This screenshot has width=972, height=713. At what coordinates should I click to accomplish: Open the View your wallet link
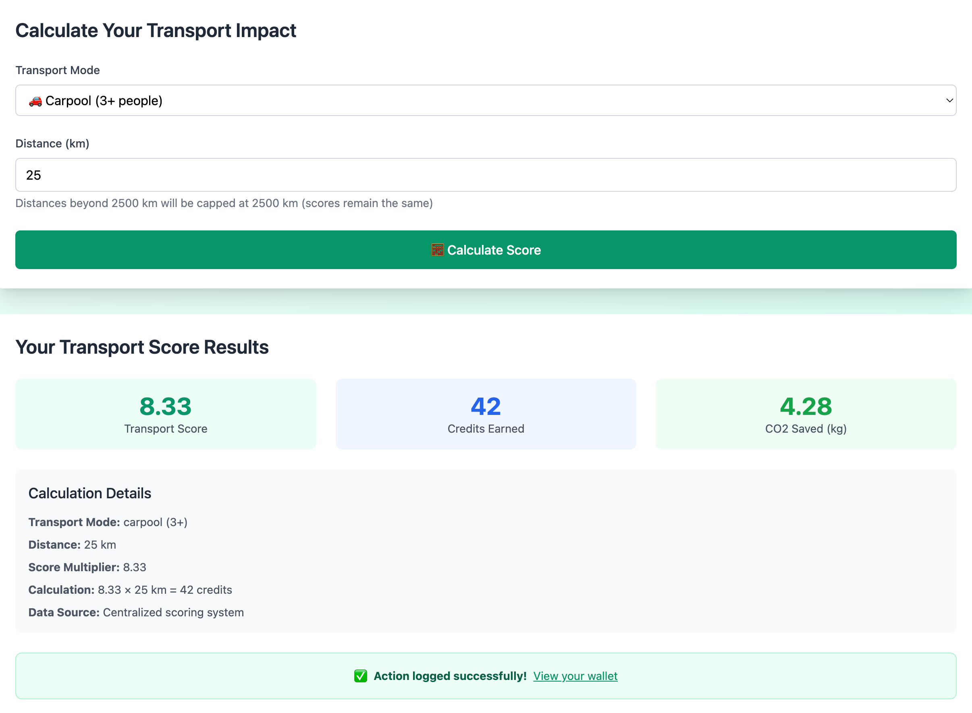575,676
